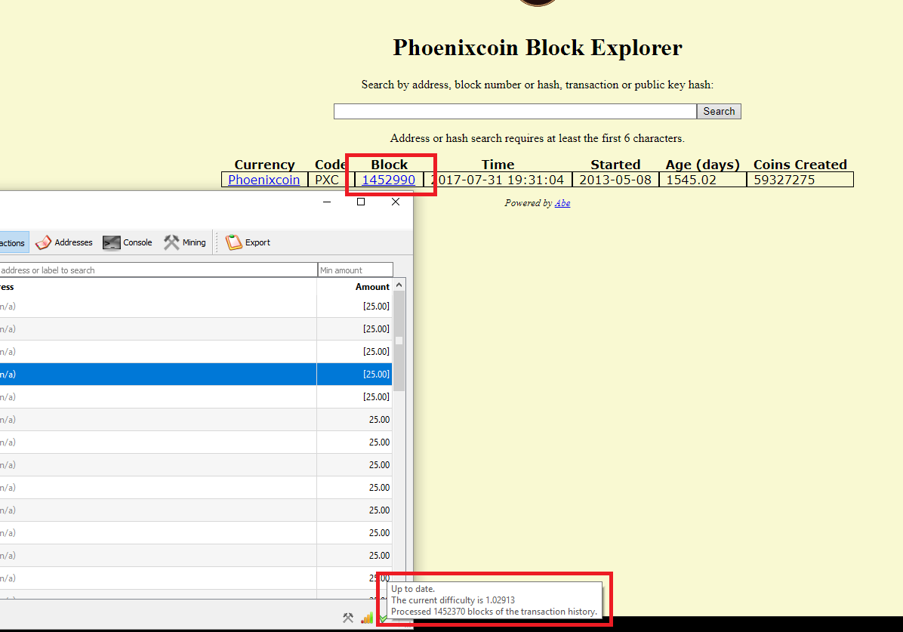Screen dimensions: 903x632
Task: Minimize the wallet window
Action: (327, 202)
